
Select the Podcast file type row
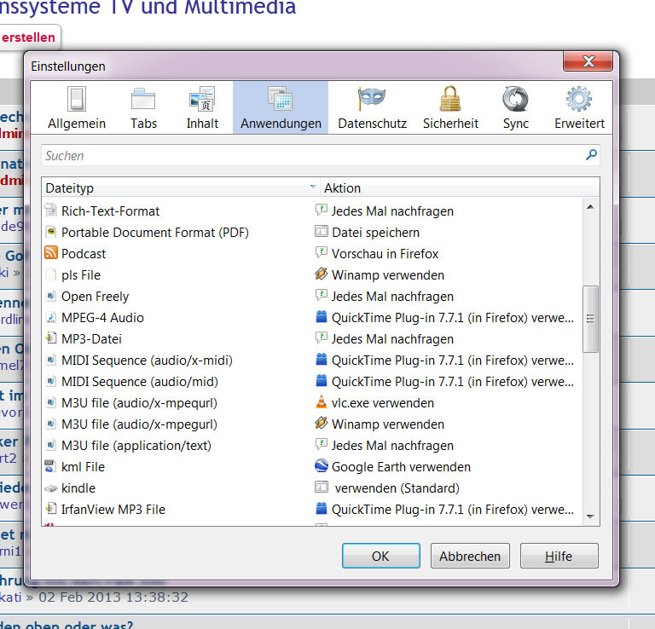pyautogui.click(x=84, y=253)
